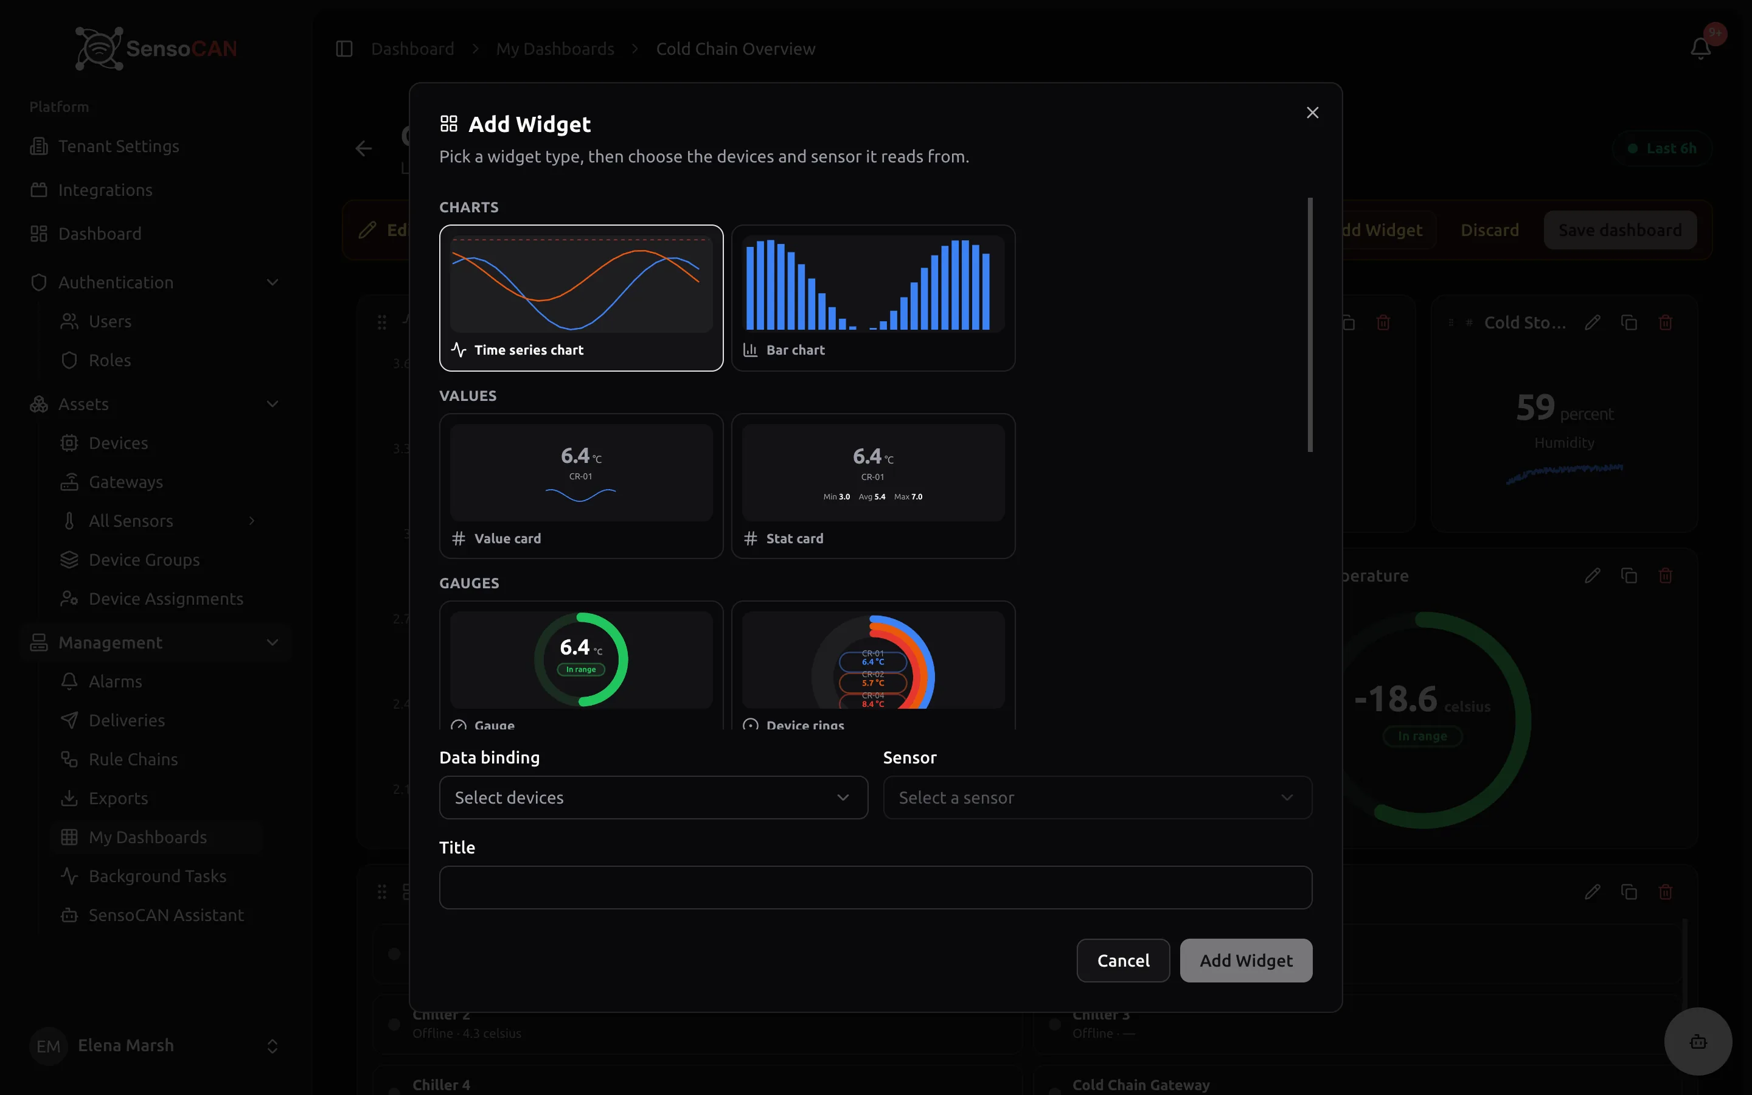Collapse the Management section chevron

tap(272, 642)
